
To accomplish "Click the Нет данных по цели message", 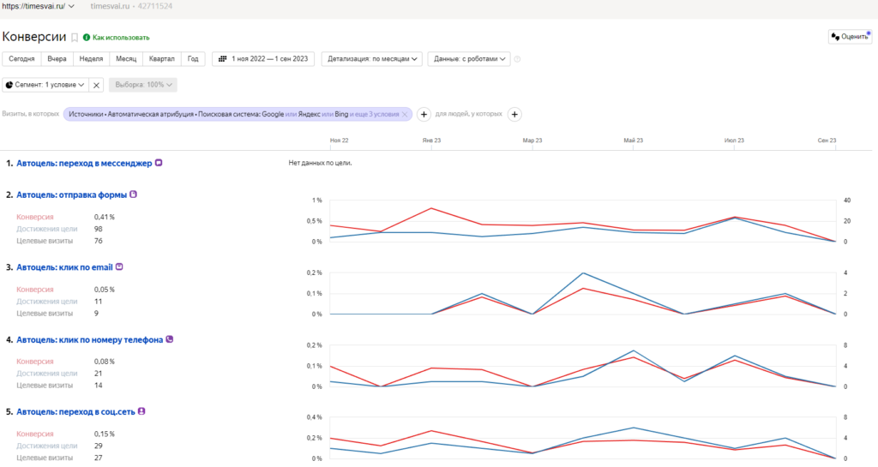I will click(321, 164).
